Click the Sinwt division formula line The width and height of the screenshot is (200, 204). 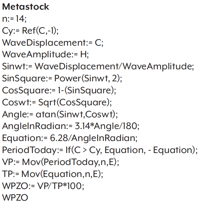tap(98, 66)
